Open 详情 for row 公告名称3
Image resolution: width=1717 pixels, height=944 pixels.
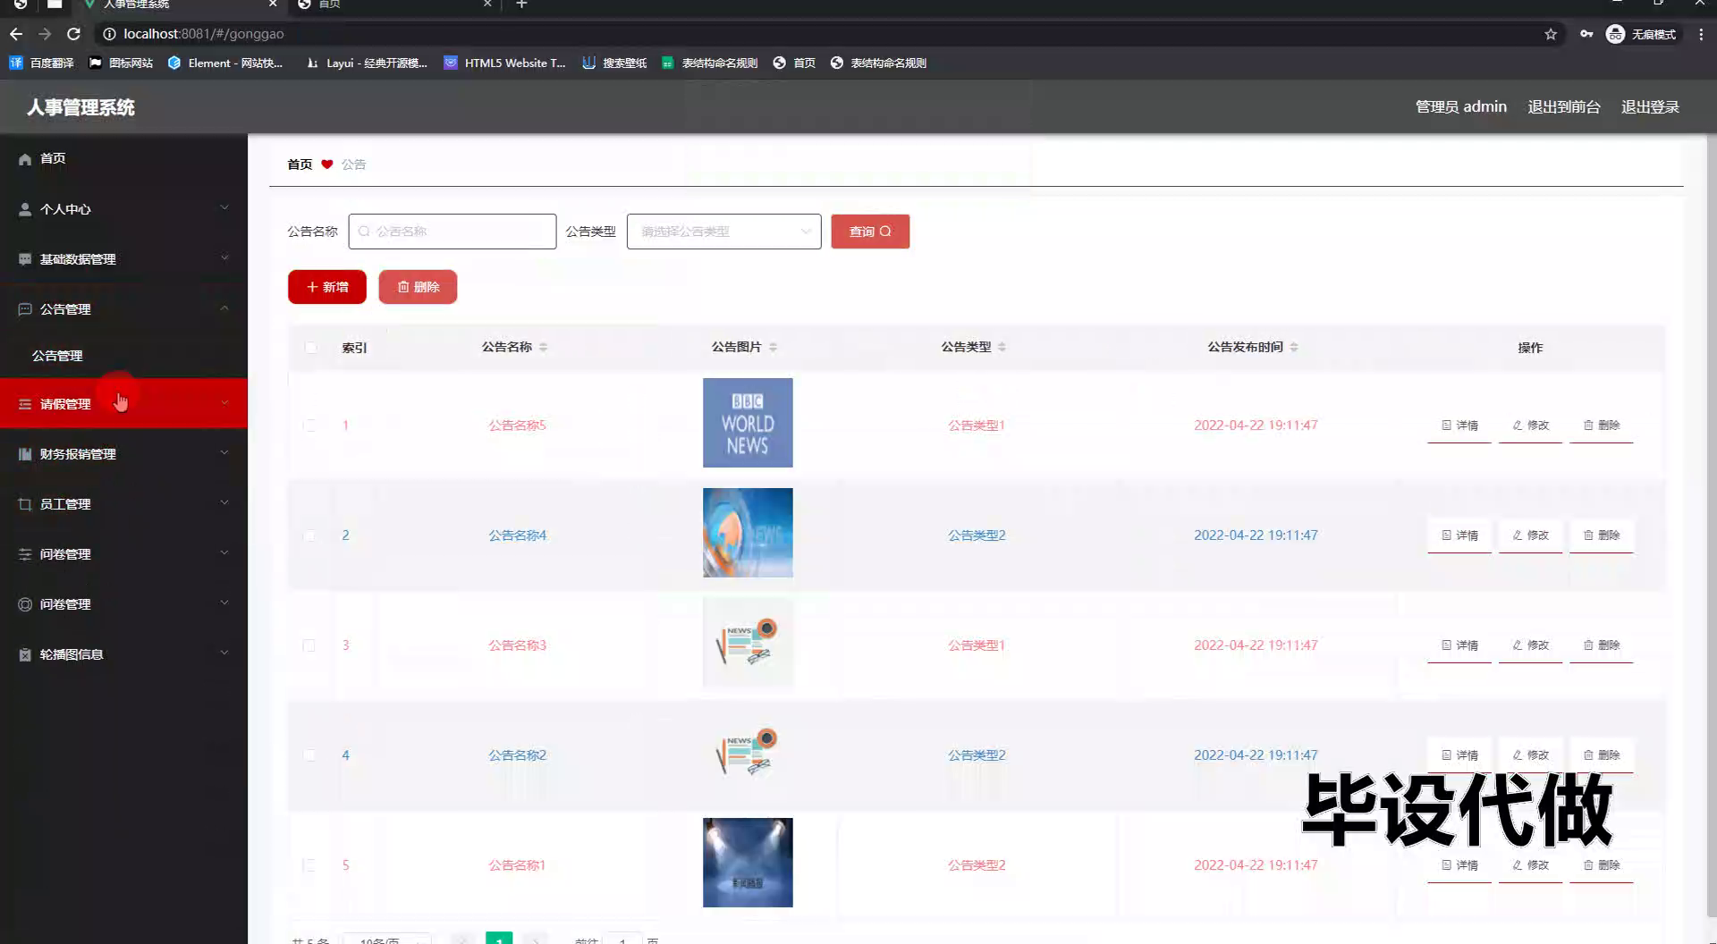click(1459, 645)
